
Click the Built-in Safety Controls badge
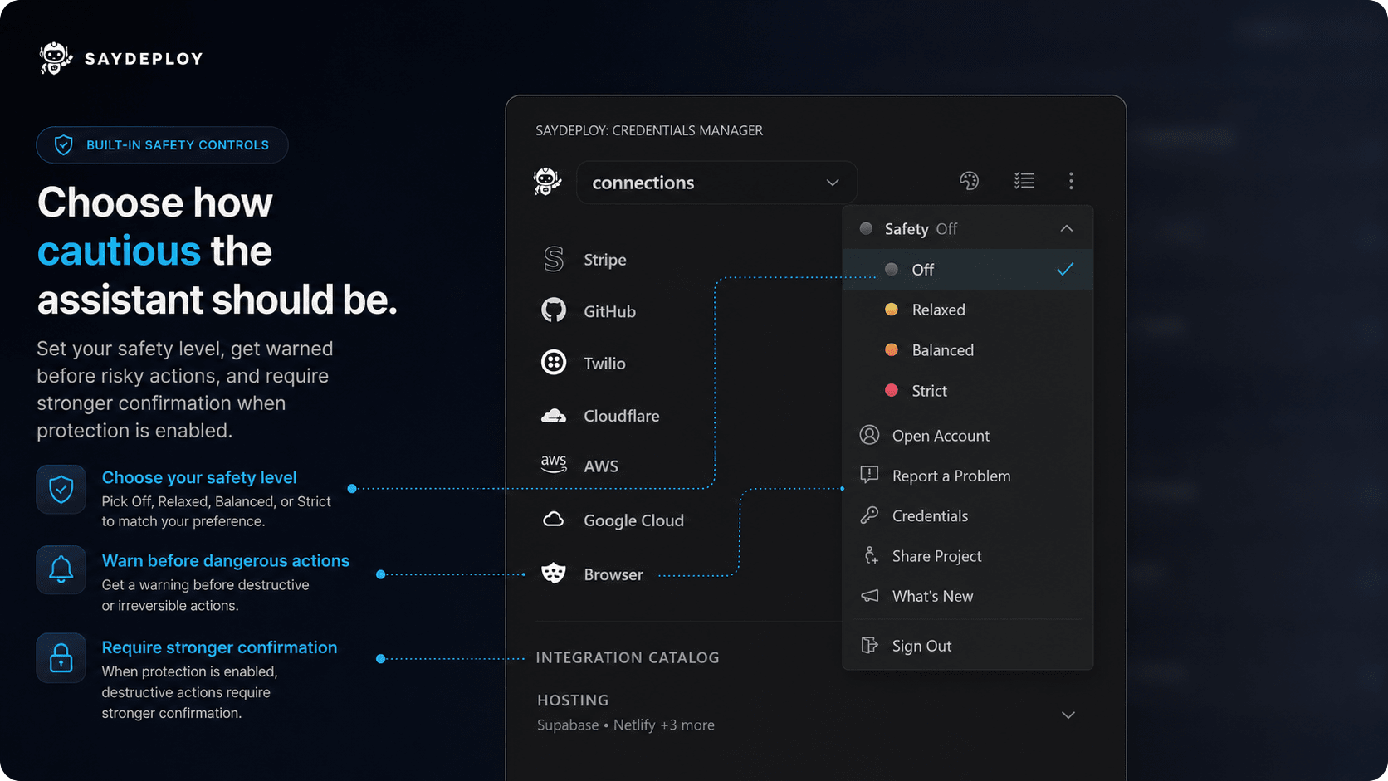tap(162, 145)
